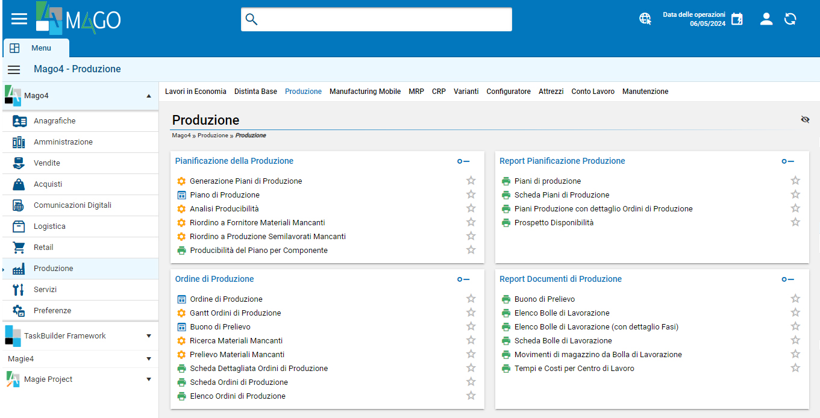Click the search input field
Viewport: 820px width, 418px height.
pos(377,19)
